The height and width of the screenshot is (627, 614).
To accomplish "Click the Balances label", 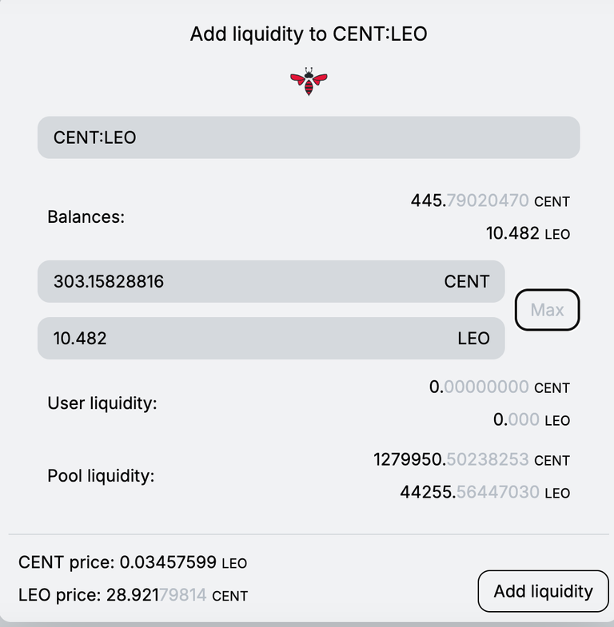I will [86, 217].
